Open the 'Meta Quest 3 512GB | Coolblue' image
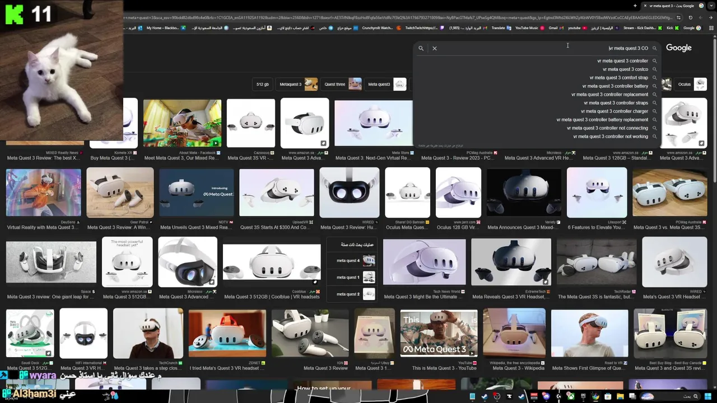The height and width of the screenshot is (403, 717). 272,262
